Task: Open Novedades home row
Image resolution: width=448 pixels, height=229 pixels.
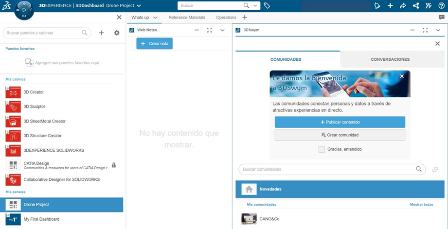Action: tap(340, 189)
